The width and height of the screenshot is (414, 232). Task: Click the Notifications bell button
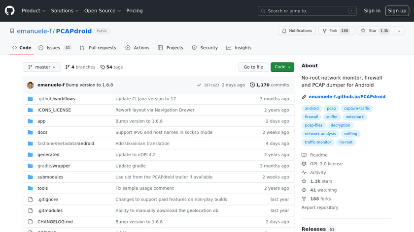(x=297, y=31)
